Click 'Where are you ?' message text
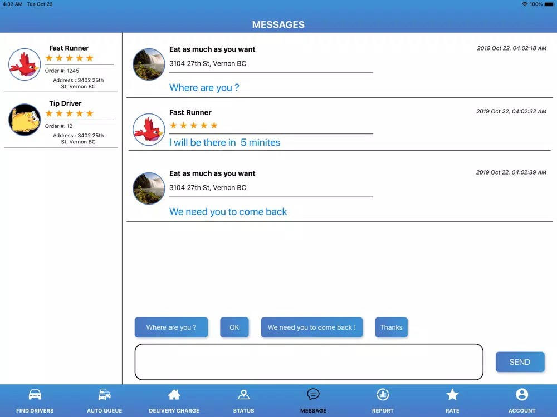Viewport: 557px width, 417px height. point(204,88)
